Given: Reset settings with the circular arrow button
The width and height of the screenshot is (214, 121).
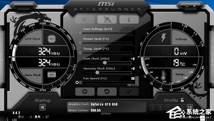Looking at the screenshot, I should click(107, 91).
